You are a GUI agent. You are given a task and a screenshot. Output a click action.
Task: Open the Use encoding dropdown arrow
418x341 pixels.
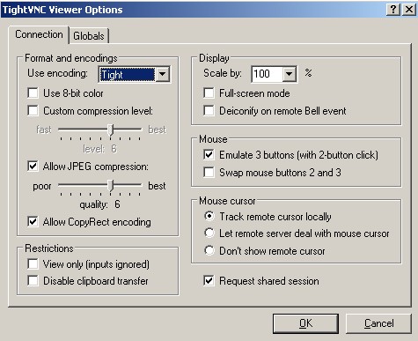pos(163,74)
